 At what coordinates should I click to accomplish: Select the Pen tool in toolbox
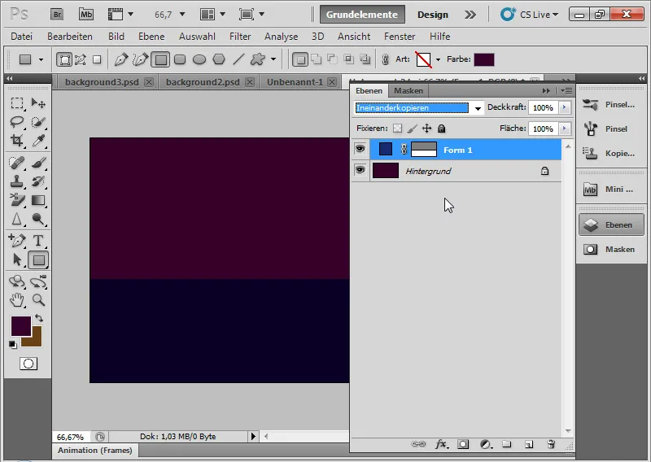17,240
